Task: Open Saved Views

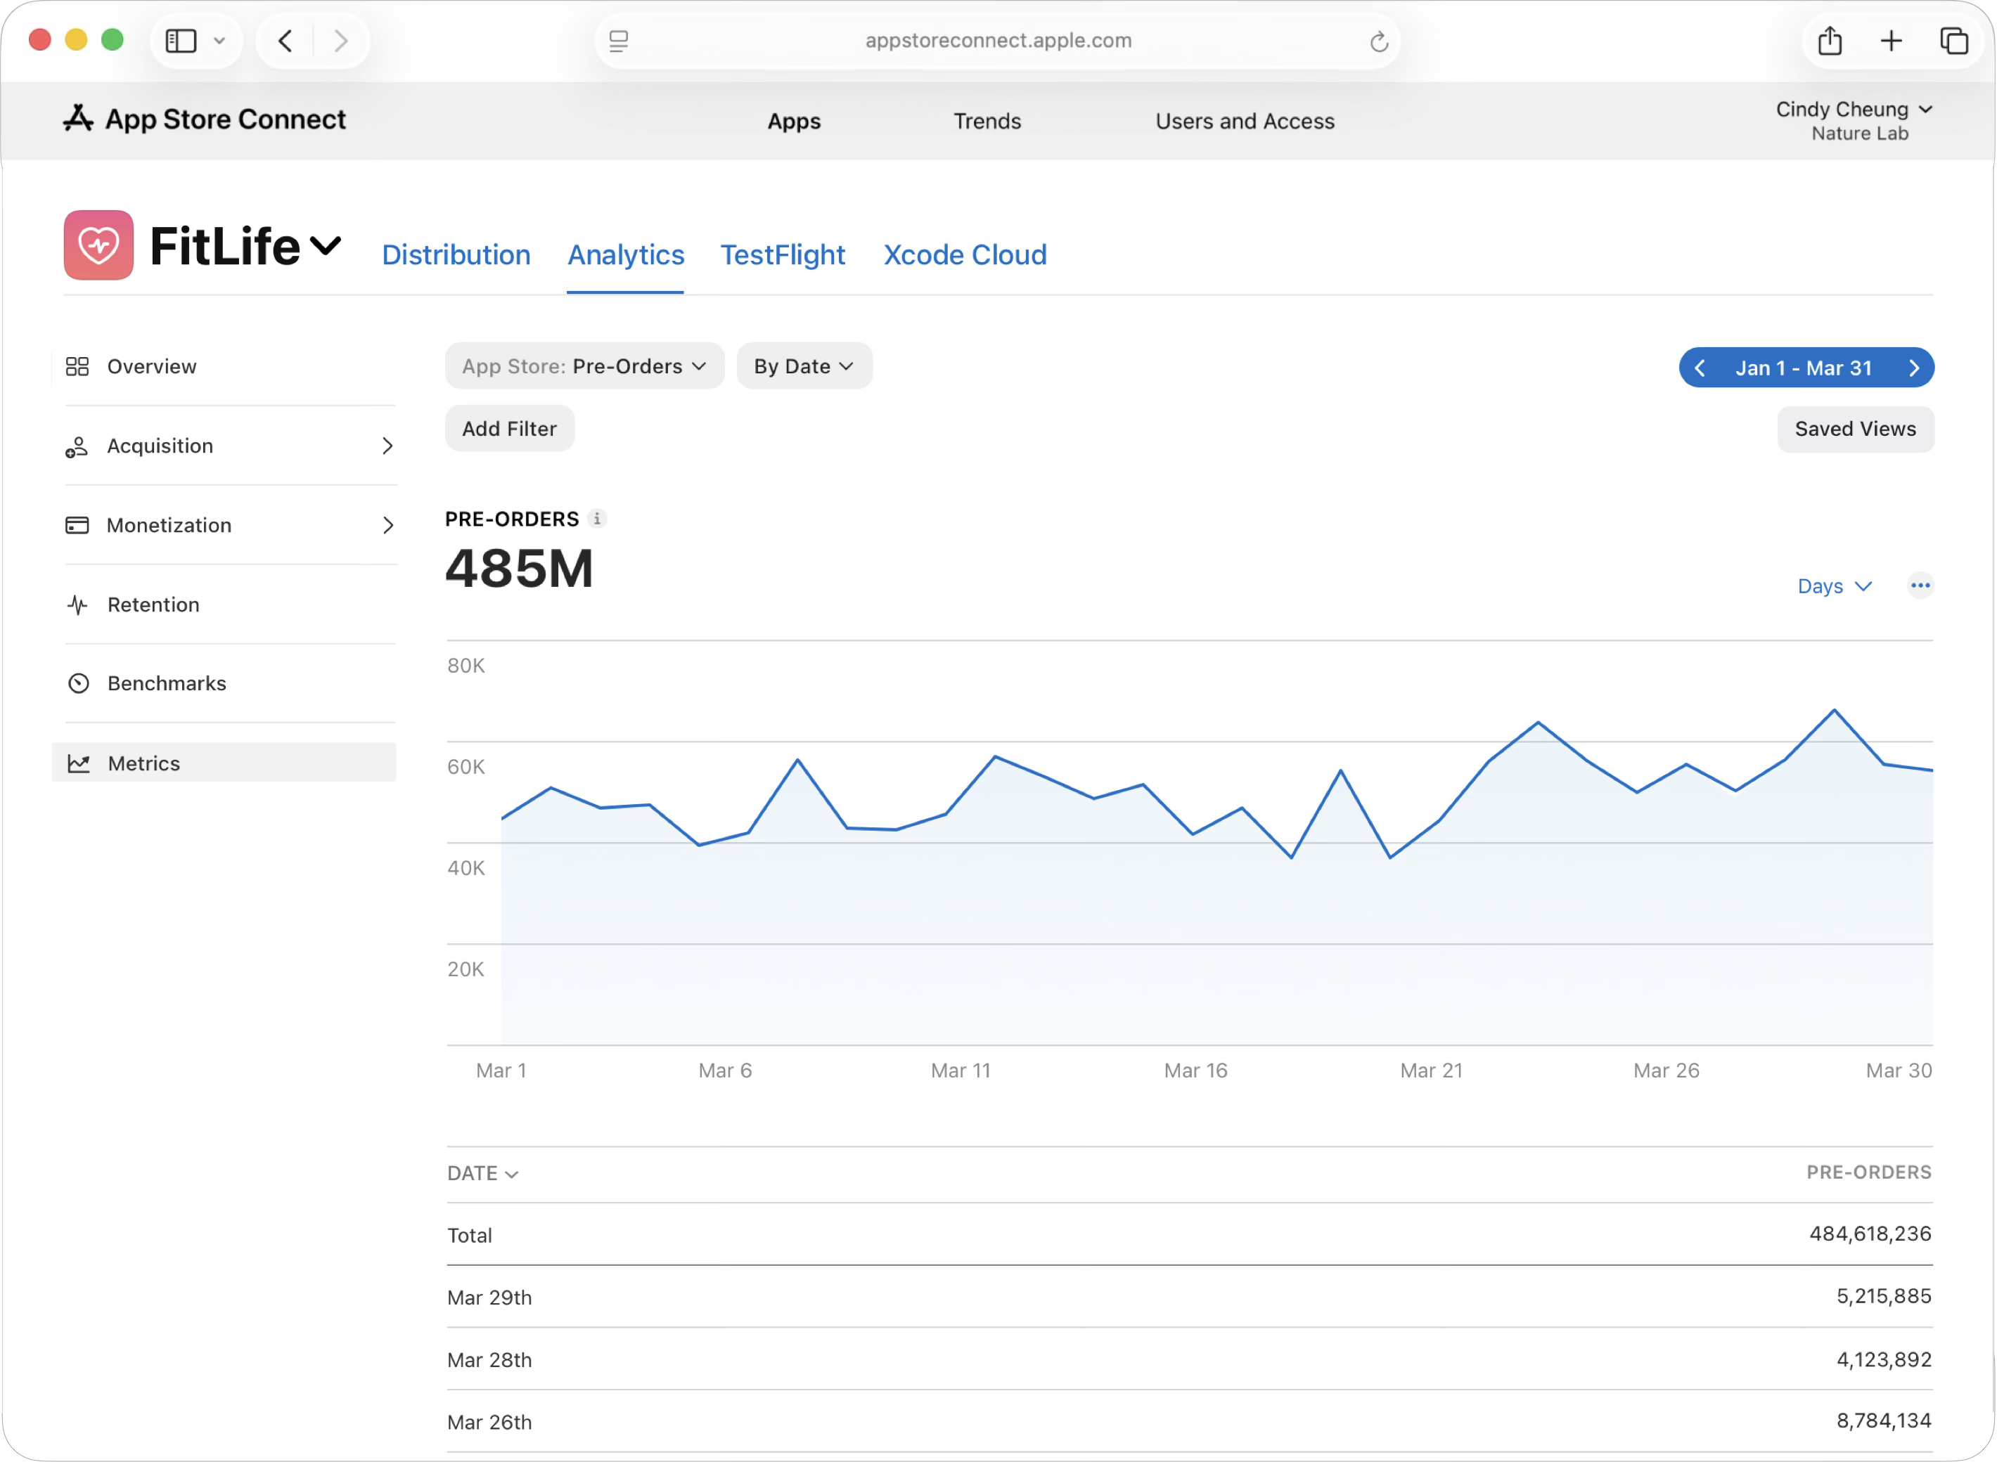Action: [x=1854, y=429]
